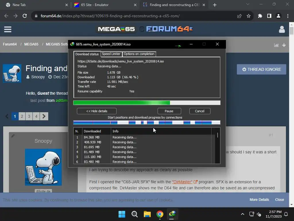
Task: Switch to Options on completion tab
Action: pyautogui.click(x=139, y=54)
